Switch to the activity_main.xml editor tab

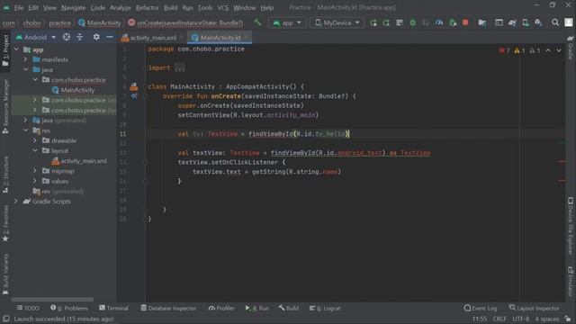click(153, 38)
